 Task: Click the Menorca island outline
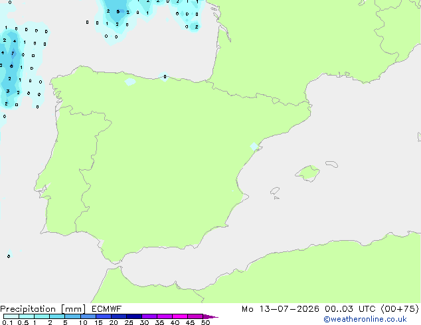331,164
